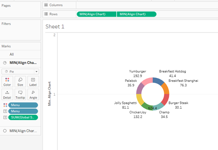Select the second MIN(Align Chart) pill in Rows

[137, 14]
